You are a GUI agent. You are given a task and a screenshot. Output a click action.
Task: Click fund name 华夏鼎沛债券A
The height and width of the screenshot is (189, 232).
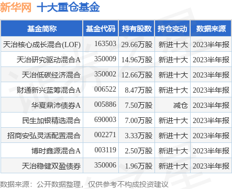pyautogui.click(x=56, y=105)
